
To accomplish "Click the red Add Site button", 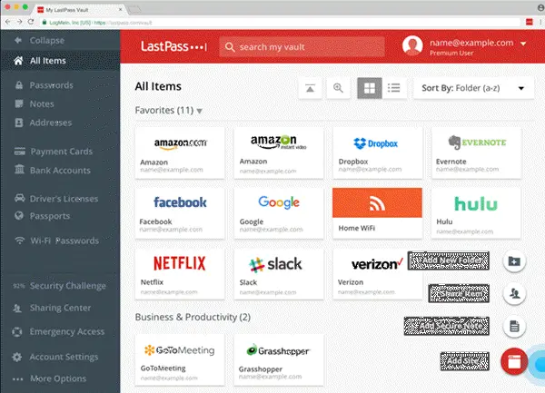I will click(514, 362).
